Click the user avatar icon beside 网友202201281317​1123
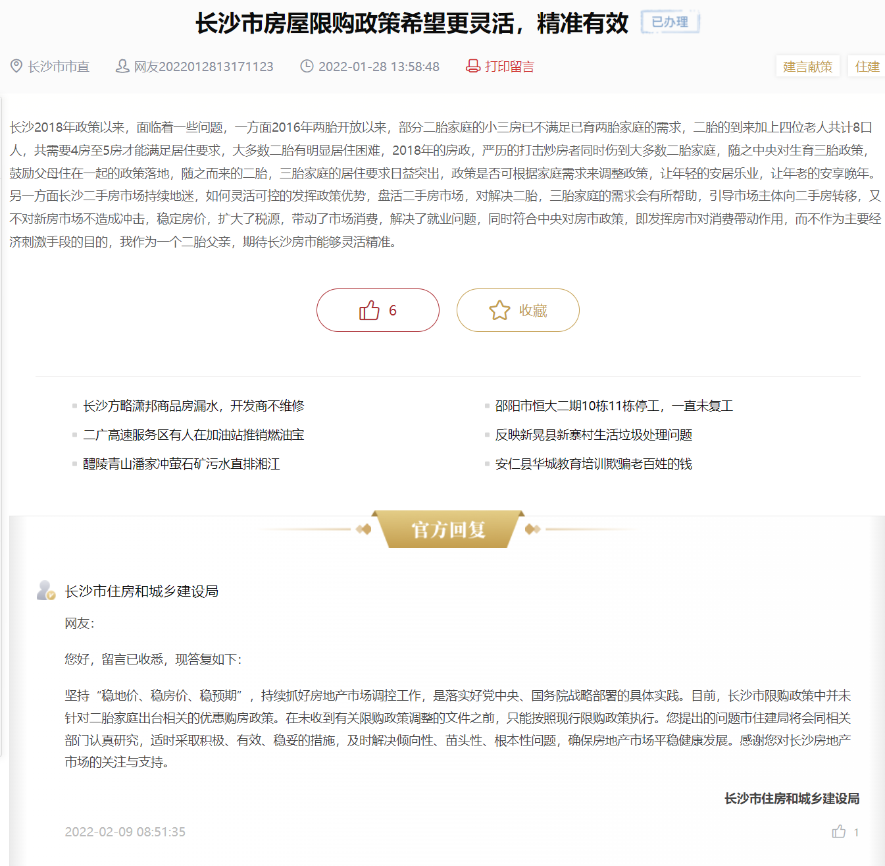Viewport: 885px width, 866px height. [122, 66]
